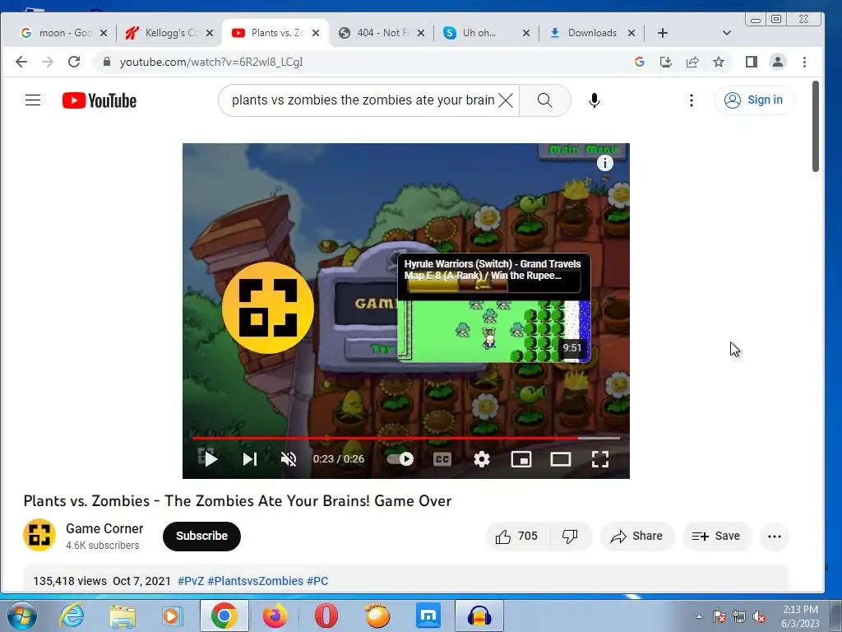This screenshot has width=842, height=632.
Task: Open the Game Corner channel name
Action: point(104,529)
